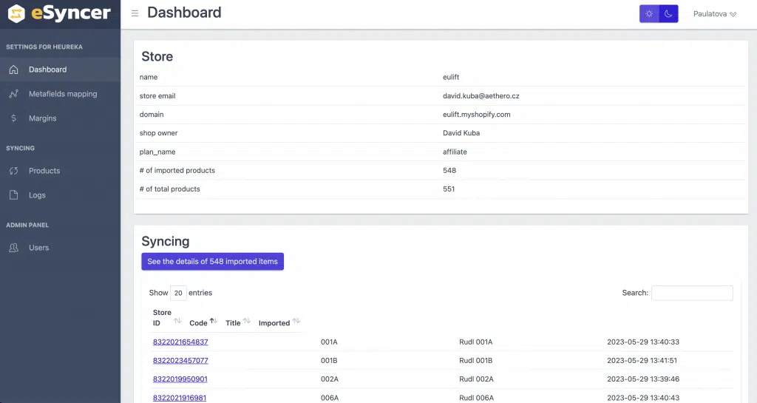Open store ID link 8322021654837
Image resolution: width=757 pixels, height=403 pixels.
point(180,342)
